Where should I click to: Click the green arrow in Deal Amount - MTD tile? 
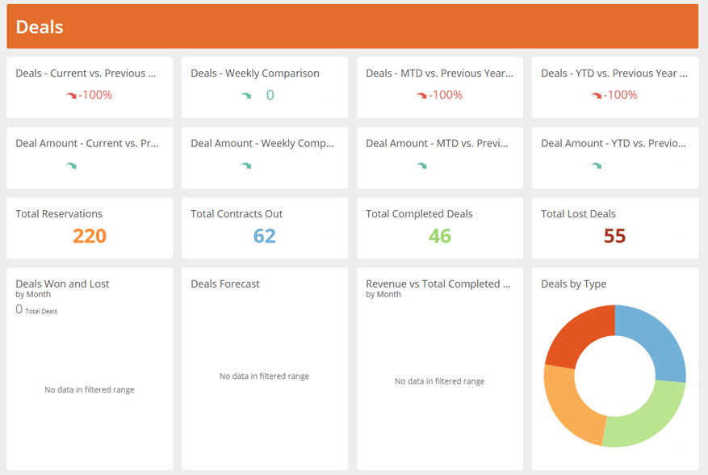[x=421, y=164]
